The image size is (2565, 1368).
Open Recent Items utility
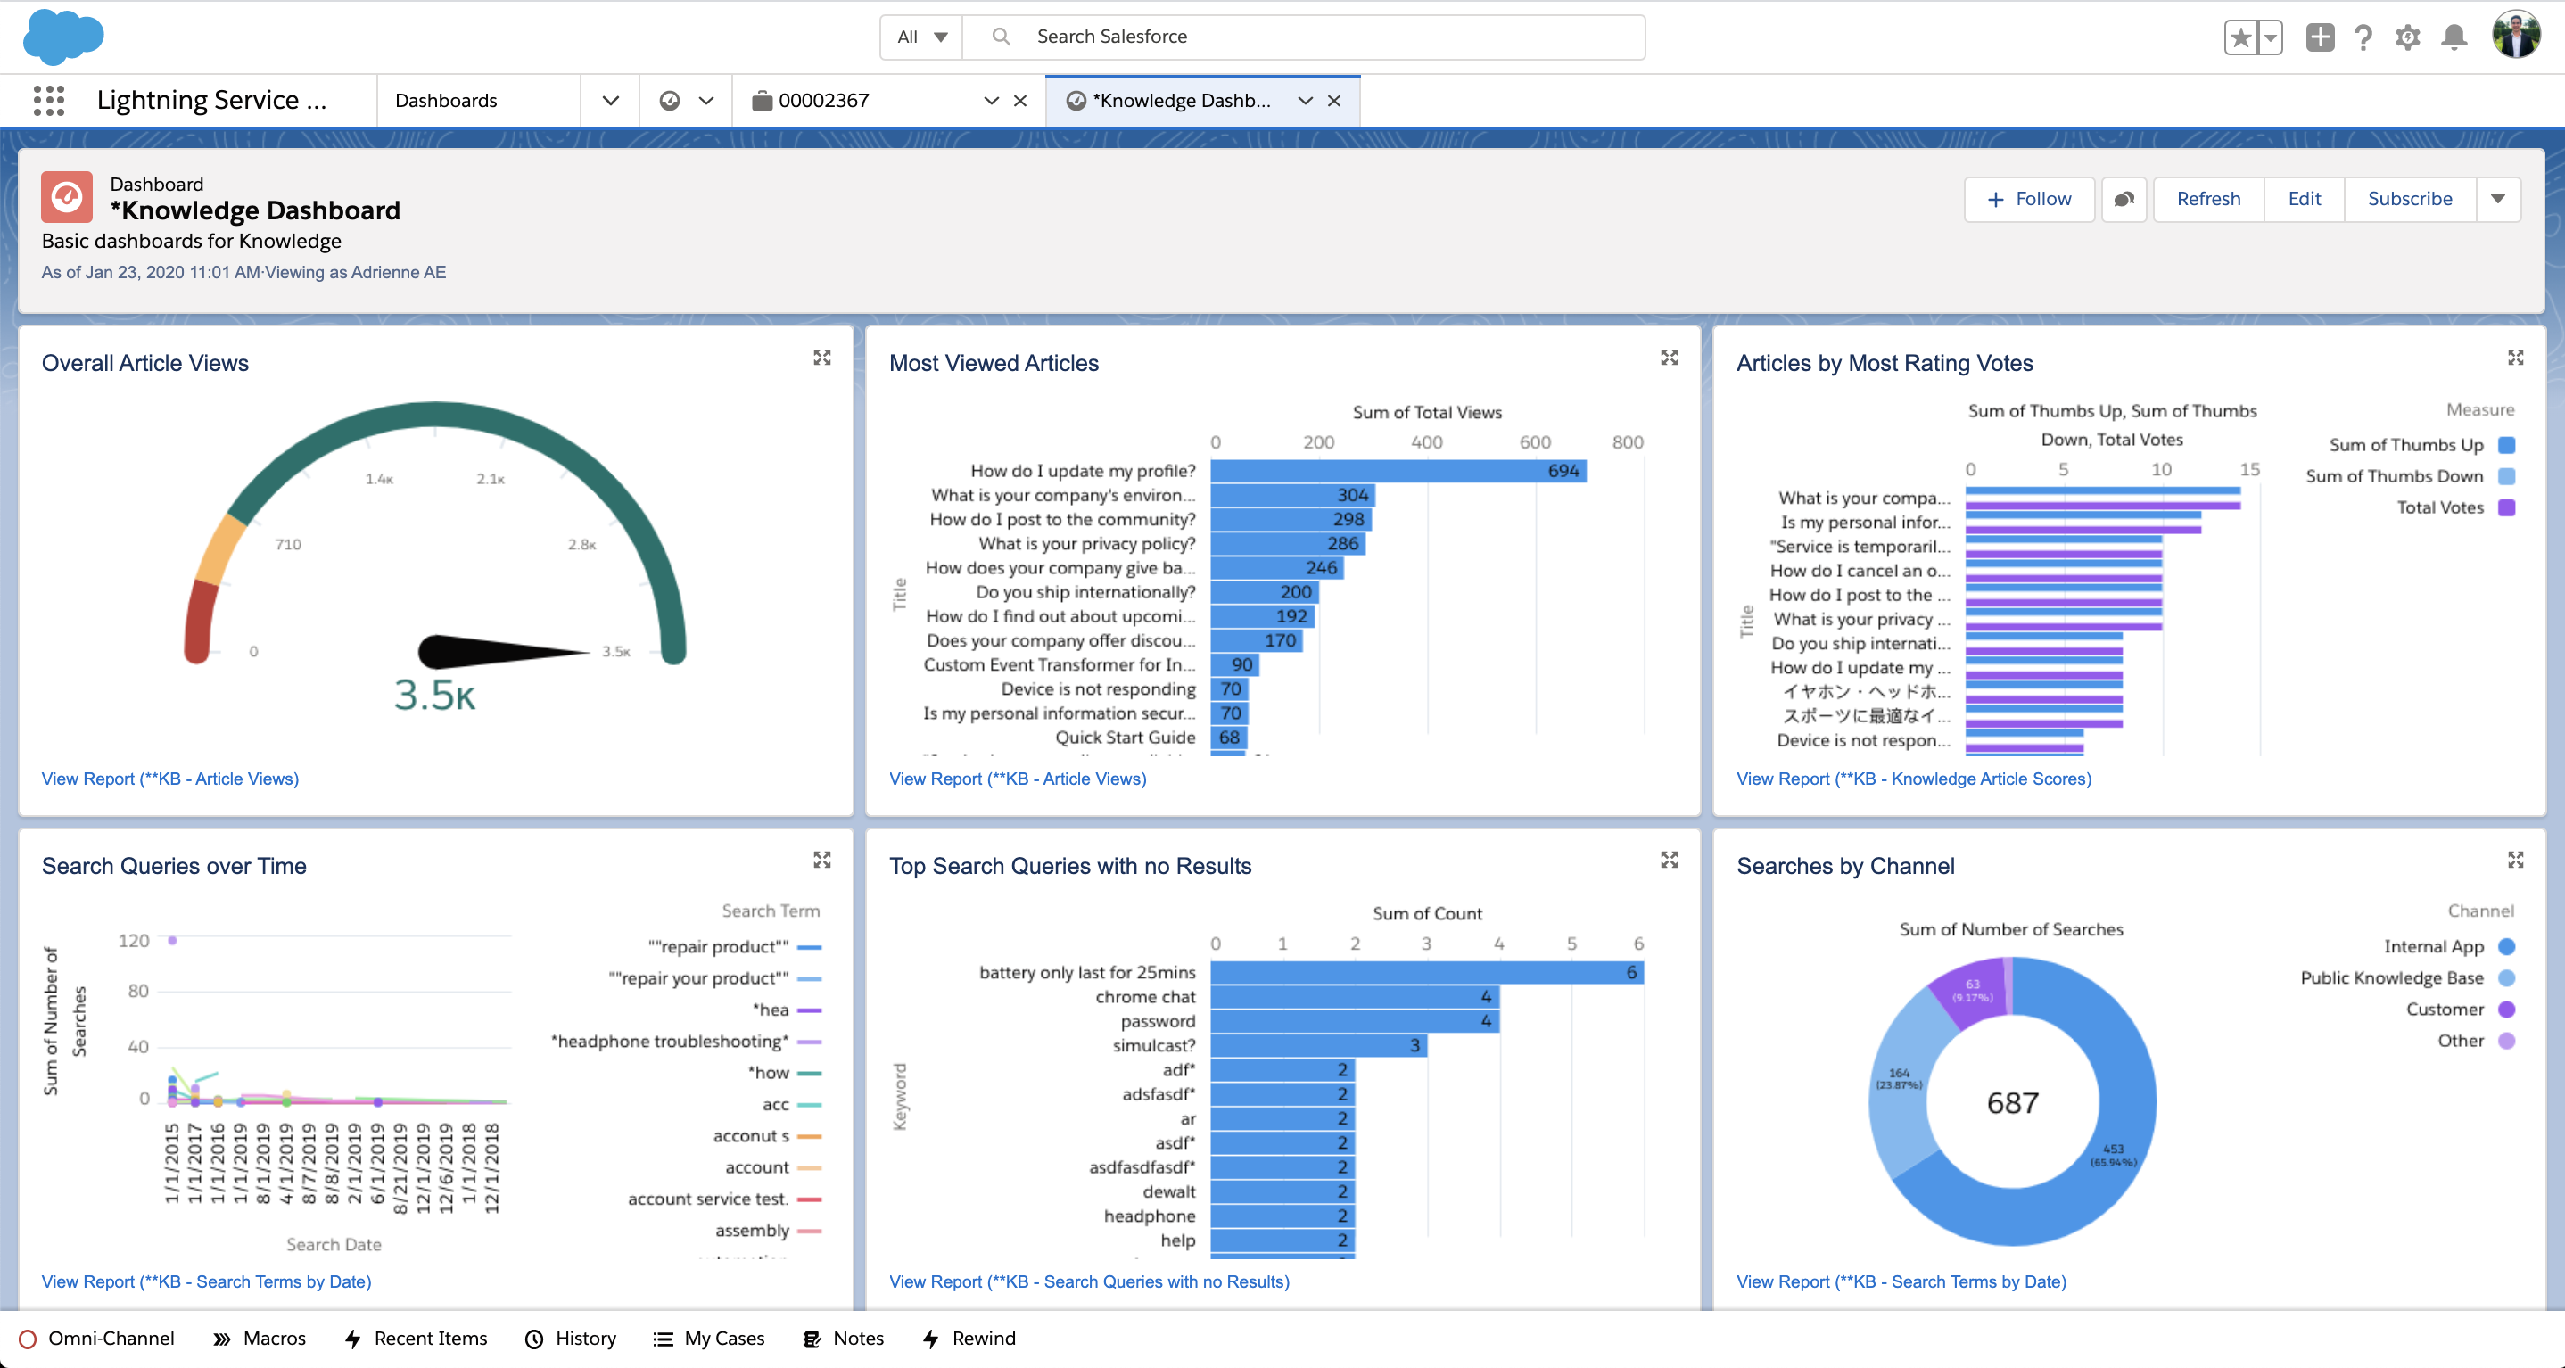417,1339
